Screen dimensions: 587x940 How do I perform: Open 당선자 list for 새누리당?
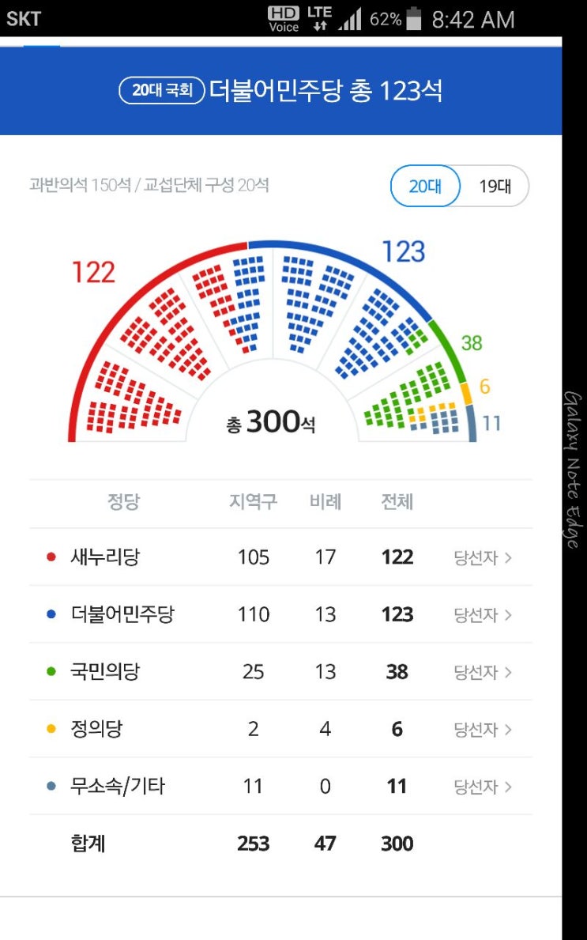click(x=483, y=557)
